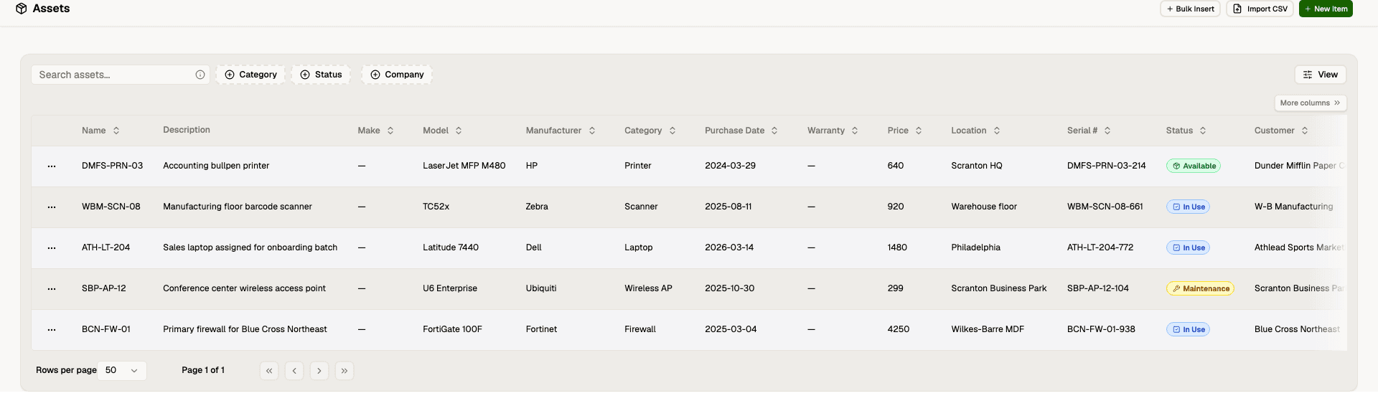Go to previous page button
The height and width of the screenshot is (406, 1378).
(x=294, y=371)
